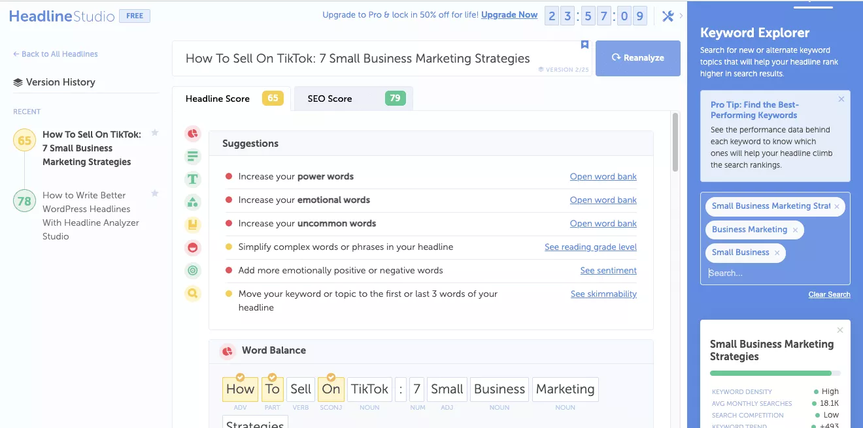Open word bank for power words

pyautogui.click(x=603, y=177)
